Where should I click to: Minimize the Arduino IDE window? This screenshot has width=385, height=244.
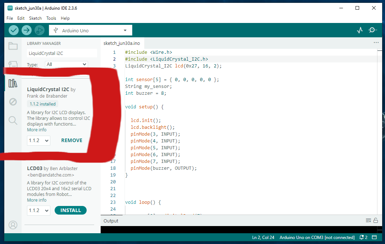tap(341, 8)
